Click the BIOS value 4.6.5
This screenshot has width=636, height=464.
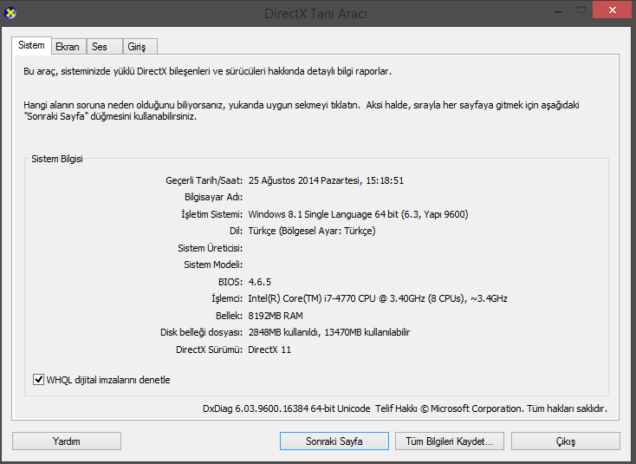coord(260,282)
